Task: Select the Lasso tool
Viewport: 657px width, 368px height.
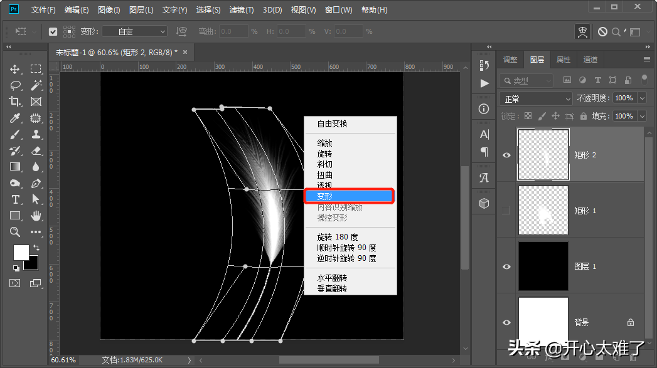Action: coord(15,85)
